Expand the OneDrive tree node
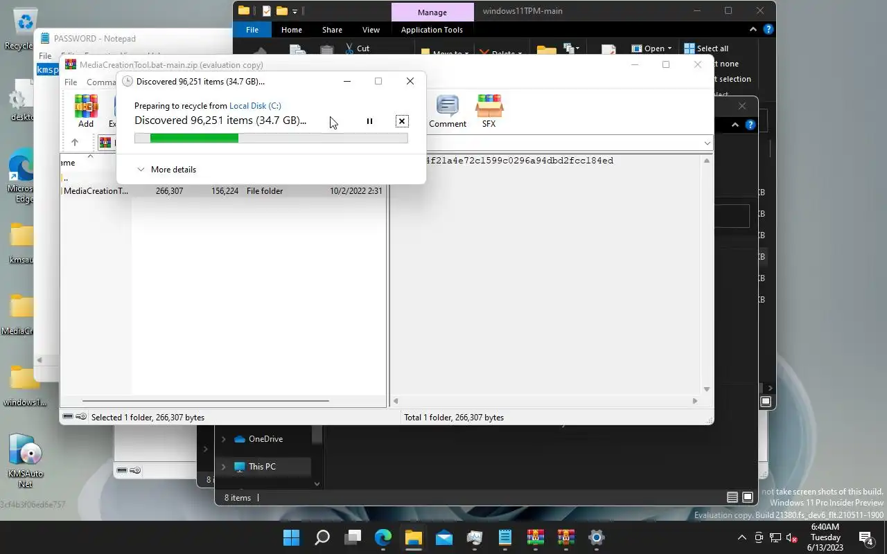This screenshot has width=887, height=554. point(223,439)
